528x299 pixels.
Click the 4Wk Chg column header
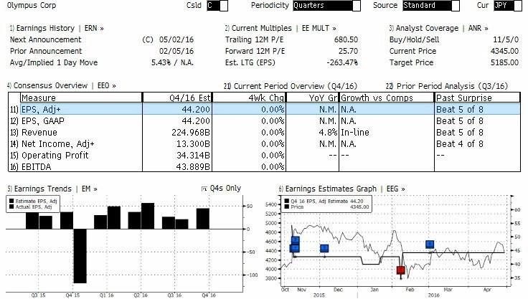249,98
